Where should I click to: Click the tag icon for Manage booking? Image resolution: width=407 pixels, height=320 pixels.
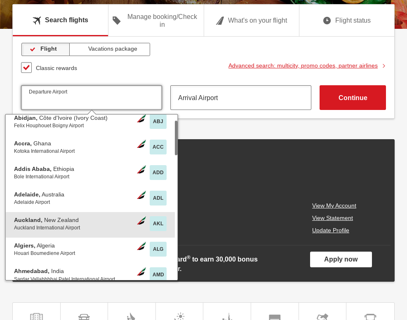(x=117, y=21)
